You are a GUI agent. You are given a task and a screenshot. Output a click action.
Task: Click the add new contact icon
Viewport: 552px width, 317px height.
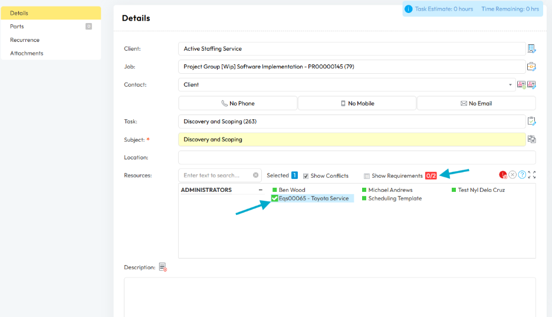tap(521, 85)
